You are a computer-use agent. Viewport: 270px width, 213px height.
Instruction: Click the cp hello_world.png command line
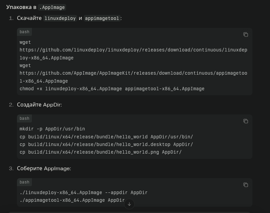point(100,152)
